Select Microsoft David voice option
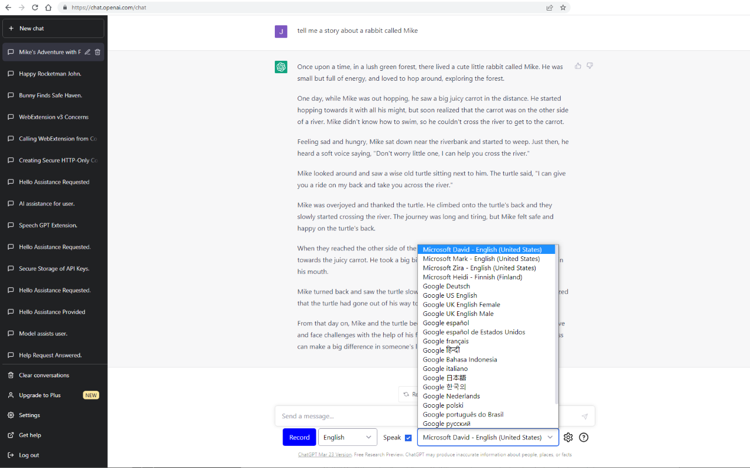Screen dimensions: 750x468 486,250
